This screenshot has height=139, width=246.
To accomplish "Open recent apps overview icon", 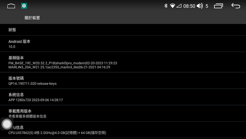I will pyautogui.click(x=218, y=6).
